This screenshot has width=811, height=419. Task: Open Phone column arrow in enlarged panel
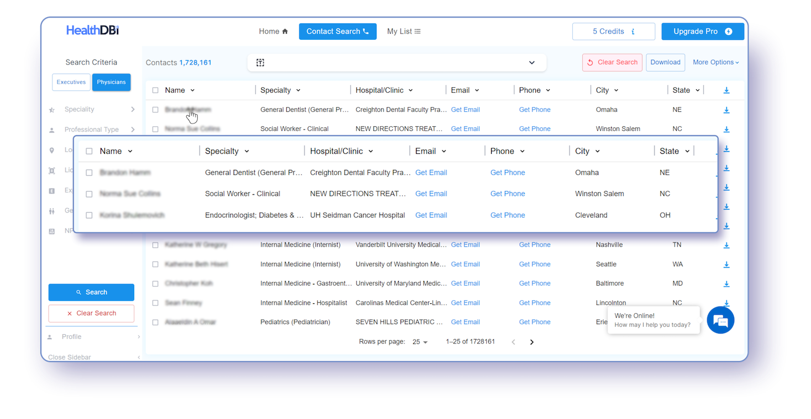[x=522, y=151]
